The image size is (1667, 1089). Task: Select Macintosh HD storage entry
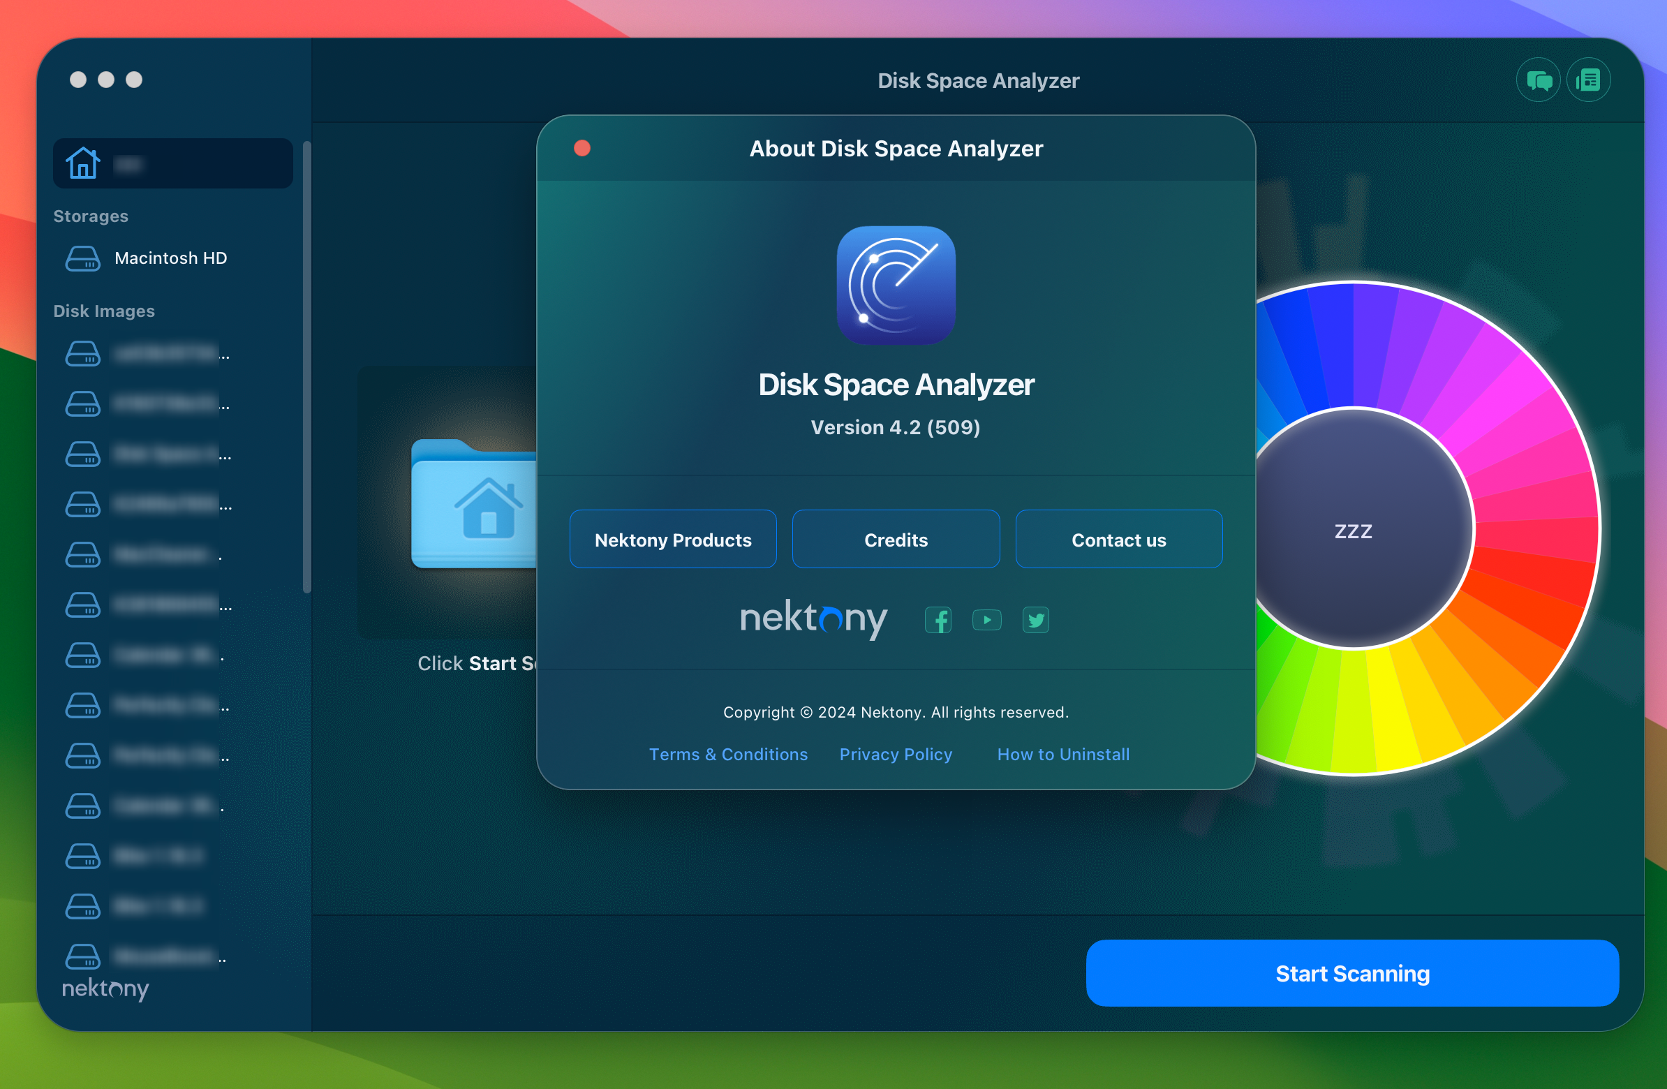coord(171,258)
